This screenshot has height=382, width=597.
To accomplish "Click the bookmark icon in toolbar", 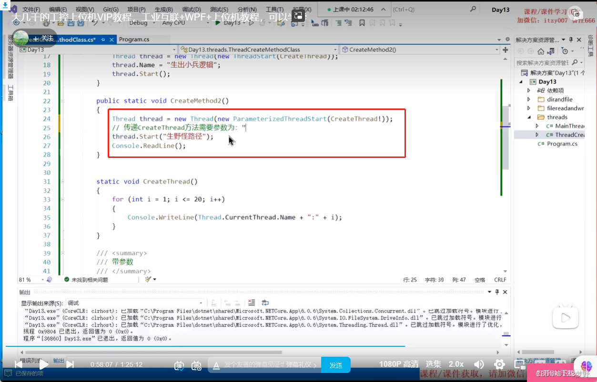I will 362,23.
